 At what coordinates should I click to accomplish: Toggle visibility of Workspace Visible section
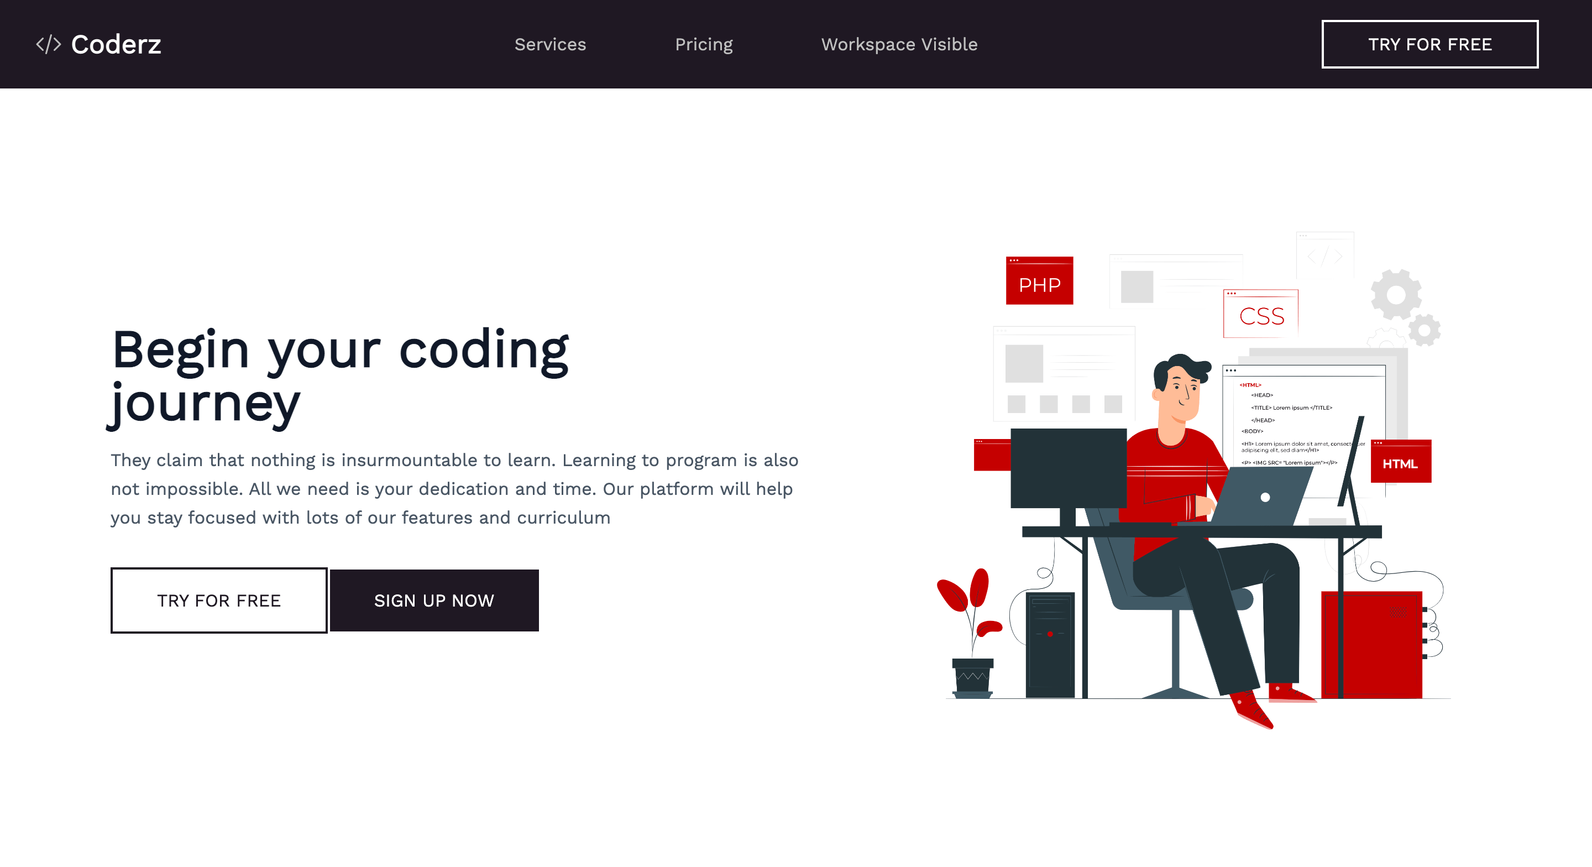point(898,44)
